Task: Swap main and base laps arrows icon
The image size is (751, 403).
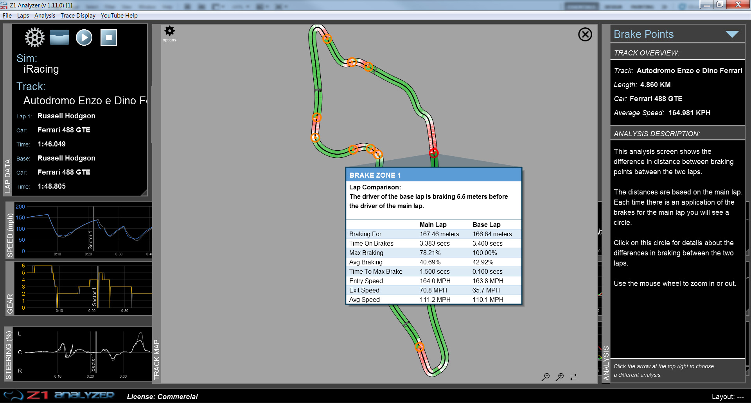Action: click(573, 377)
